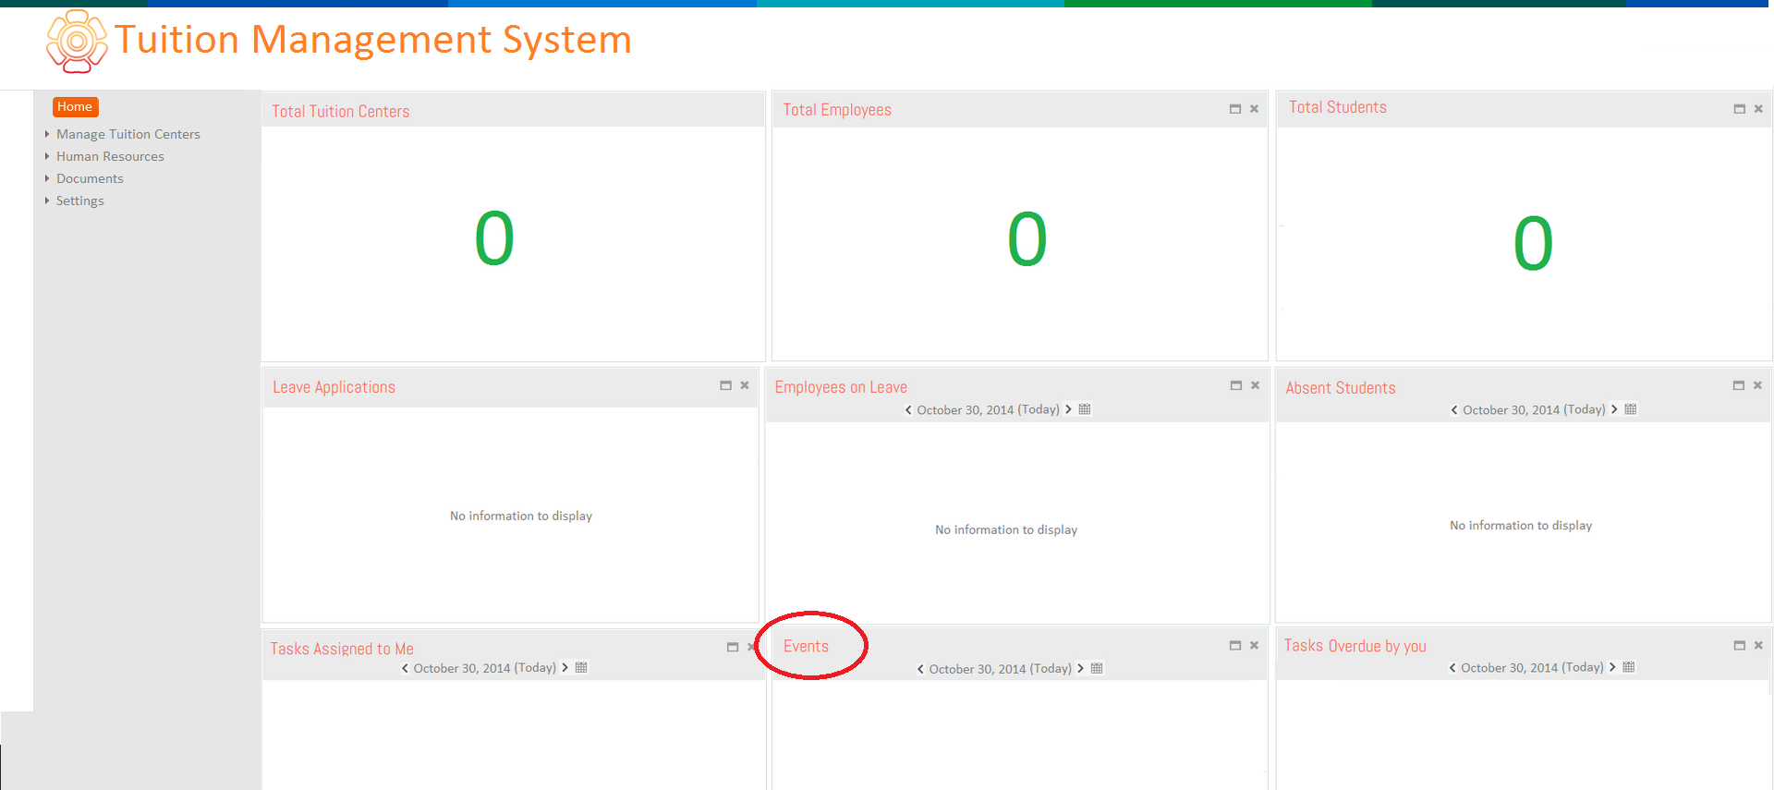Expand Documents arrow

[47, 178]
